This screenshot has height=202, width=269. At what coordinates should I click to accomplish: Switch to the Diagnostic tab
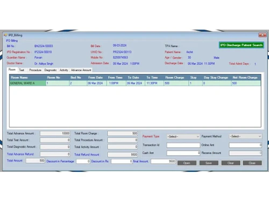click(51, 70)
